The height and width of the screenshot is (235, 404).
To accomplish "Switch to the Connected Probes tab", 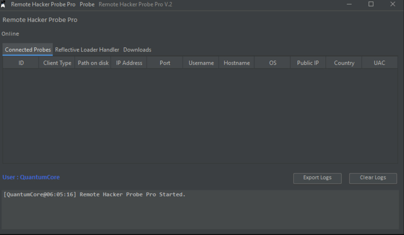I will point(28,50).
